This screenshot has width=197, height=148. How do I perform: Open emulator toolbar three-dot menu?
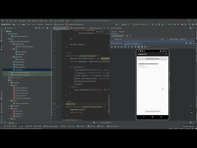pyautogui.click(x=149, y=47)
